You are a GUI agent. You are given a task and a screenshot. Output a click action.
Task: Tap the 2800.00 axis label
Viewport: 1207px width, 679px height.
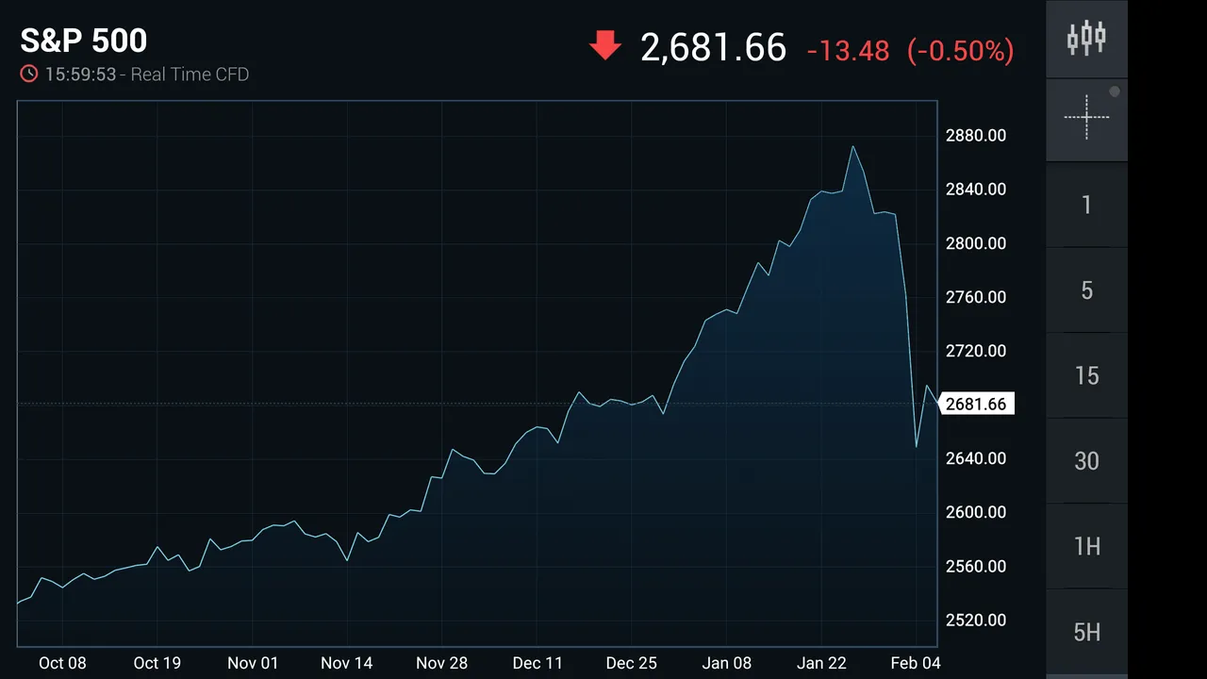[x=976, y=243]
